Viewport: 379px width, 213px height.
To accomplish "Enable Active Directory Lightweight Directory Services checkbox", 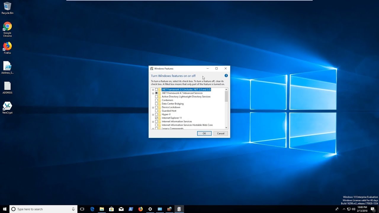I will pyautogui.click(x=156, y=97).
